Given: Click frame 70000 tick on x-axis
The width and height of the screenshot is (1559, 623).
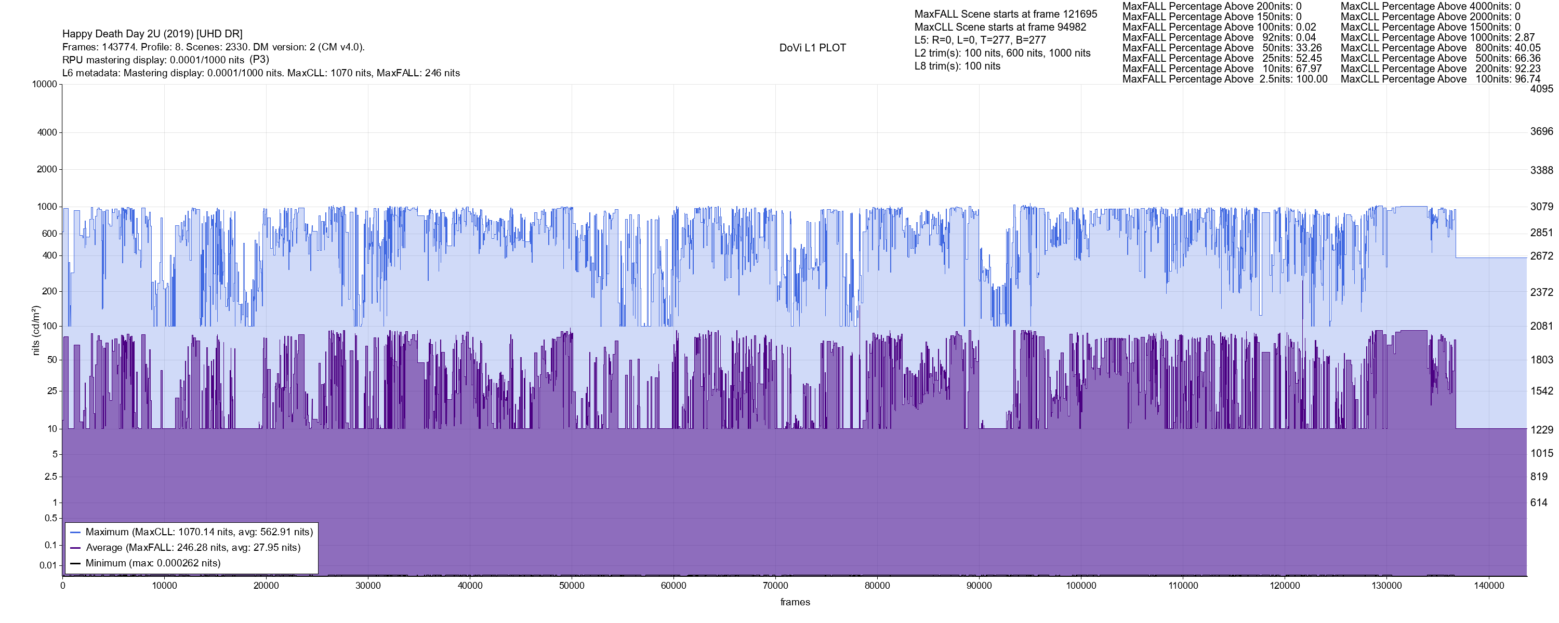Looking at the screenshot, I should 775,586.
